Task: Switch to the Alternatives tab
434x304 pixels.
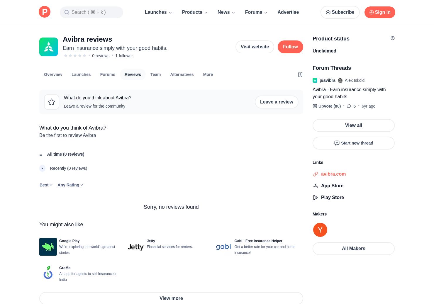Action: 182,74
